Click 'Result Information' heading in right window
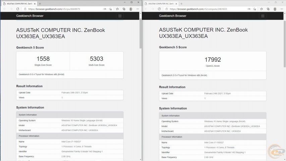The image size is (286, 161). (172, 87)
